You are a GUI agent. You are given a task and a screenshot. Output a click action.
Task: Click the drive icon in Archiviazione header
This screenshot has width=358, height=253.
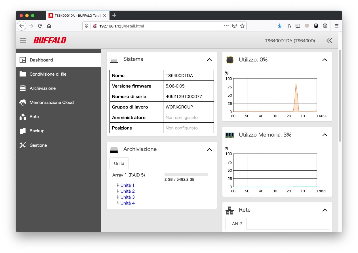pyautogui.click(x=114, y=150)
